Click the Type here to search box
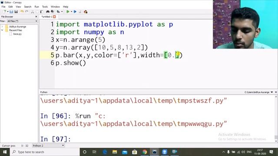The image size is (278, 156). [45, 152]
